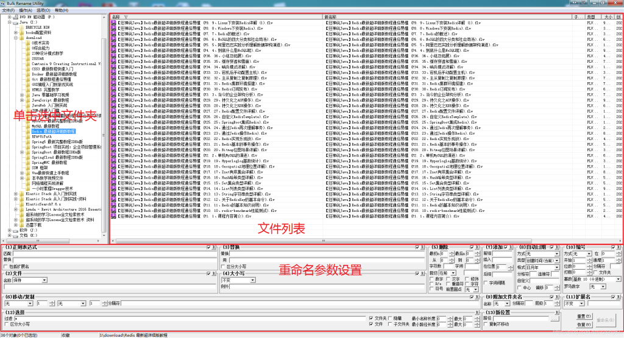Open the 扩展名 dropdown showing 不变
Image resolution: width=624 pixels, height=338 pixels.
coord(574,303)
